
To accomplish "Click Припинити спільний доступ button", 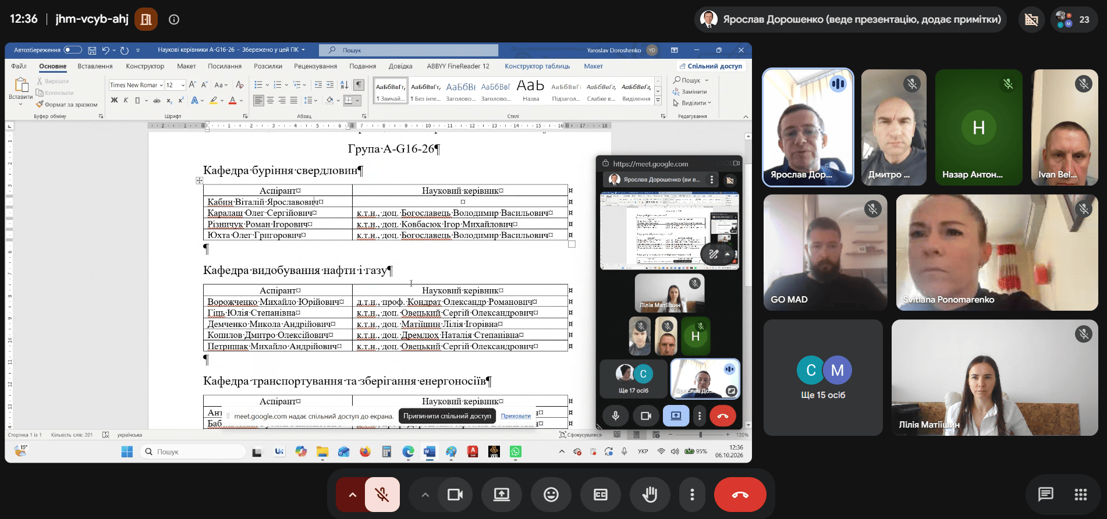I will pyautogui.click(x=447, y=416).
